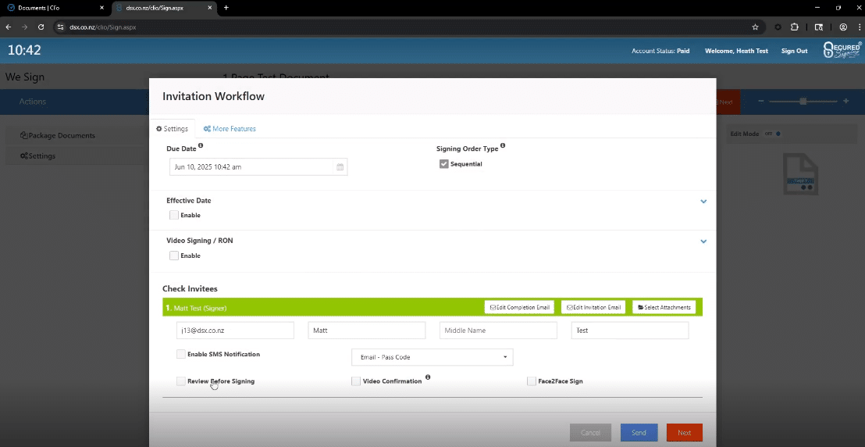The image size is (865, 447).
Task: Click the Secured Signing logo
Action: 842,50
